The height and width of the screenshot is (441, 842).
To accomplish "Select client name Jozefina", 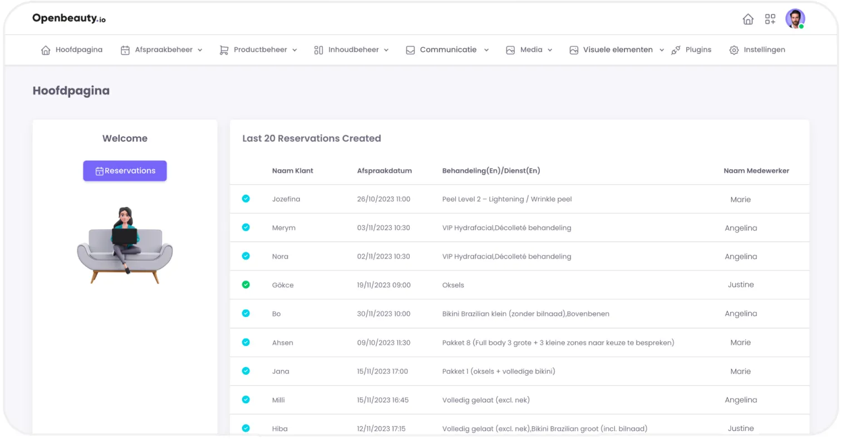I will 286,199.
